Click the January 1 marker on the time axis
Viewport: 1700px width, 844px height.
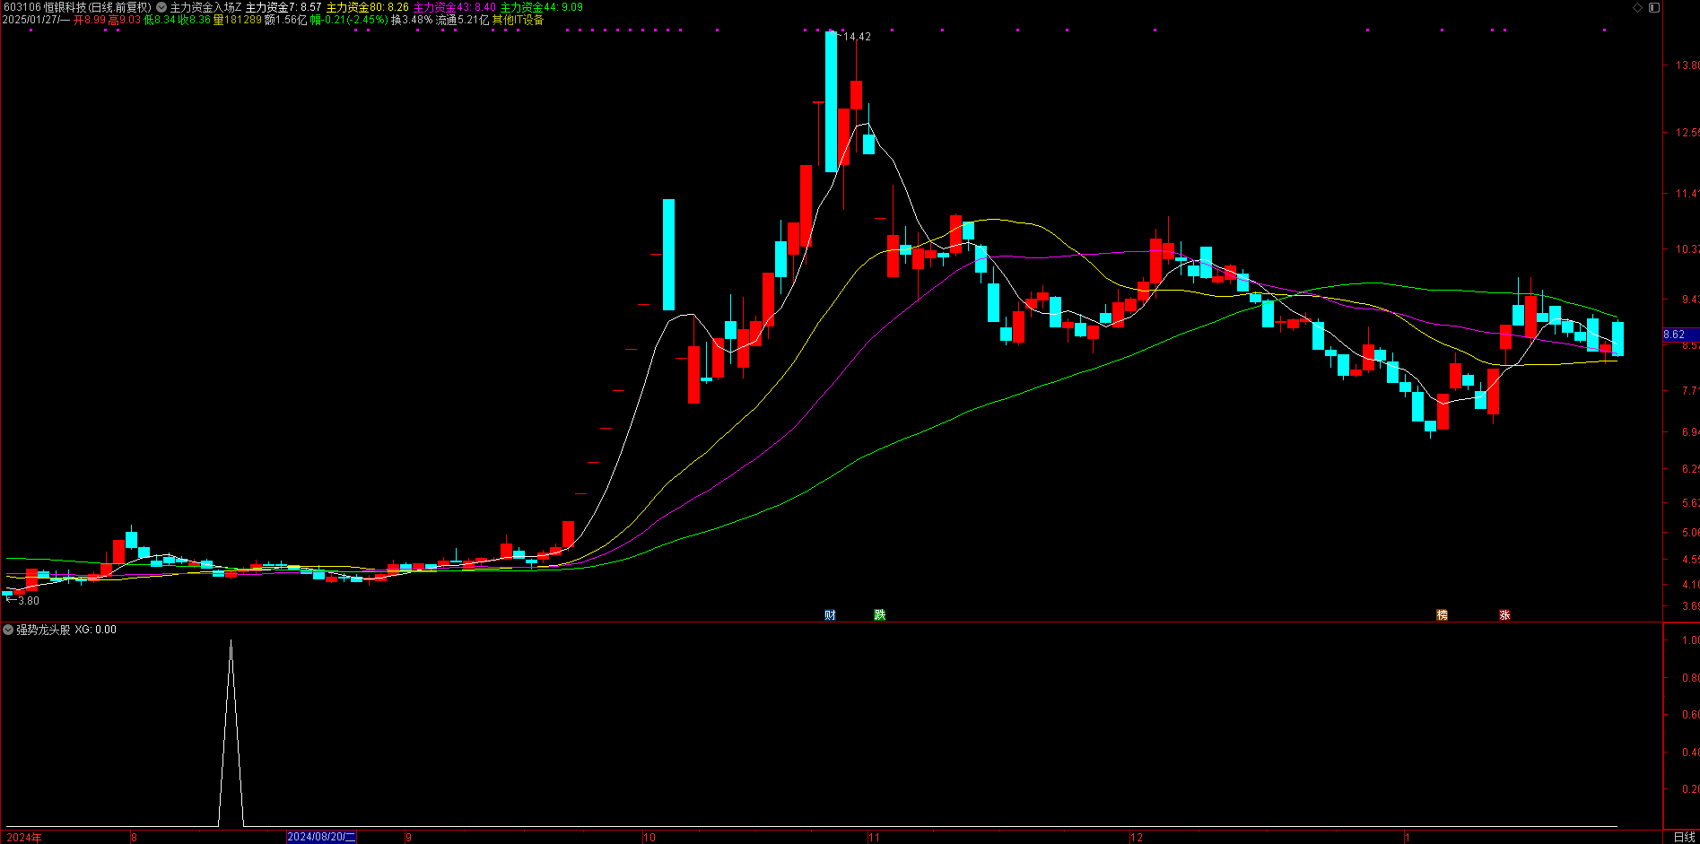[1408, 837]
